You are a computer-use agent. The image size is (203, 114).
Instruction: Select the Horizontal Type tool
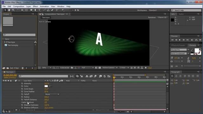click(39, 10)
